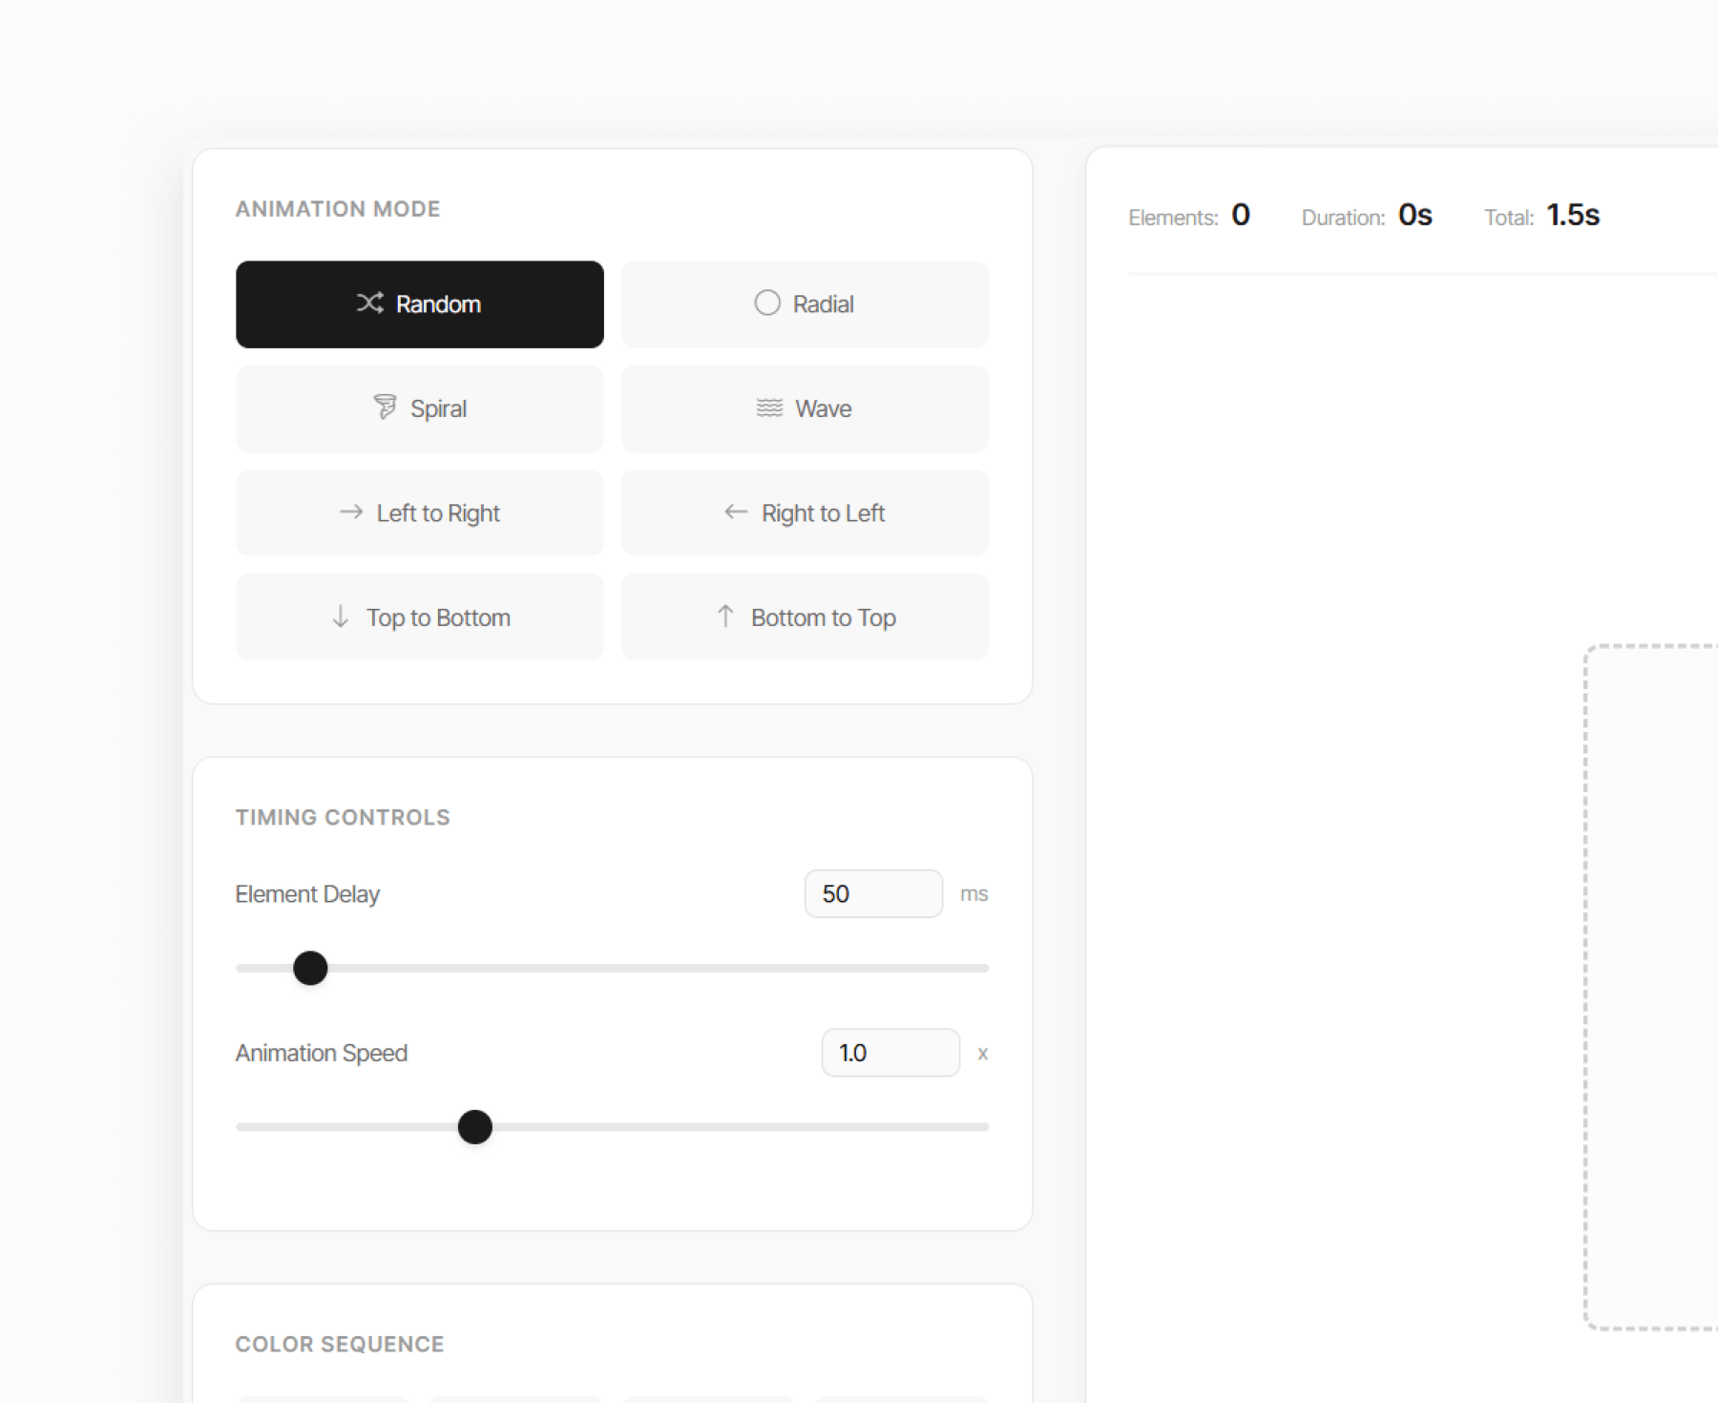Enable Spiral animation mode
The height and width of the screenshot is (1403, 1718).
(x=419, y=408)
